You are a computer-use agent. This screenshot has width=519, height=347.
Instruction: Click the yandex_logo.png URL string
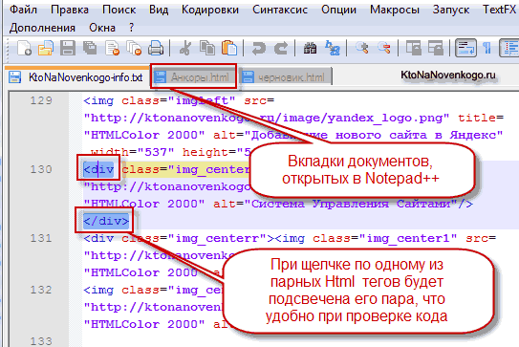[267, 118]
